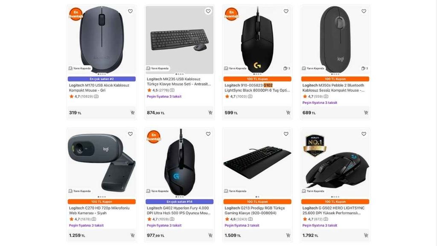The height and width of the screenshot is (246, 437).
Task: Click the 100 TL Kupon banner on G203
Action: click(x=257, y=79)
